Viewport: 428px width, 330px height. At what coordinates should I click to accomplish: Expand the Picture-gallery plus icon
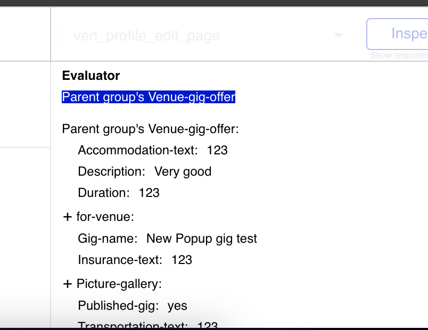(x=67, y=284)
